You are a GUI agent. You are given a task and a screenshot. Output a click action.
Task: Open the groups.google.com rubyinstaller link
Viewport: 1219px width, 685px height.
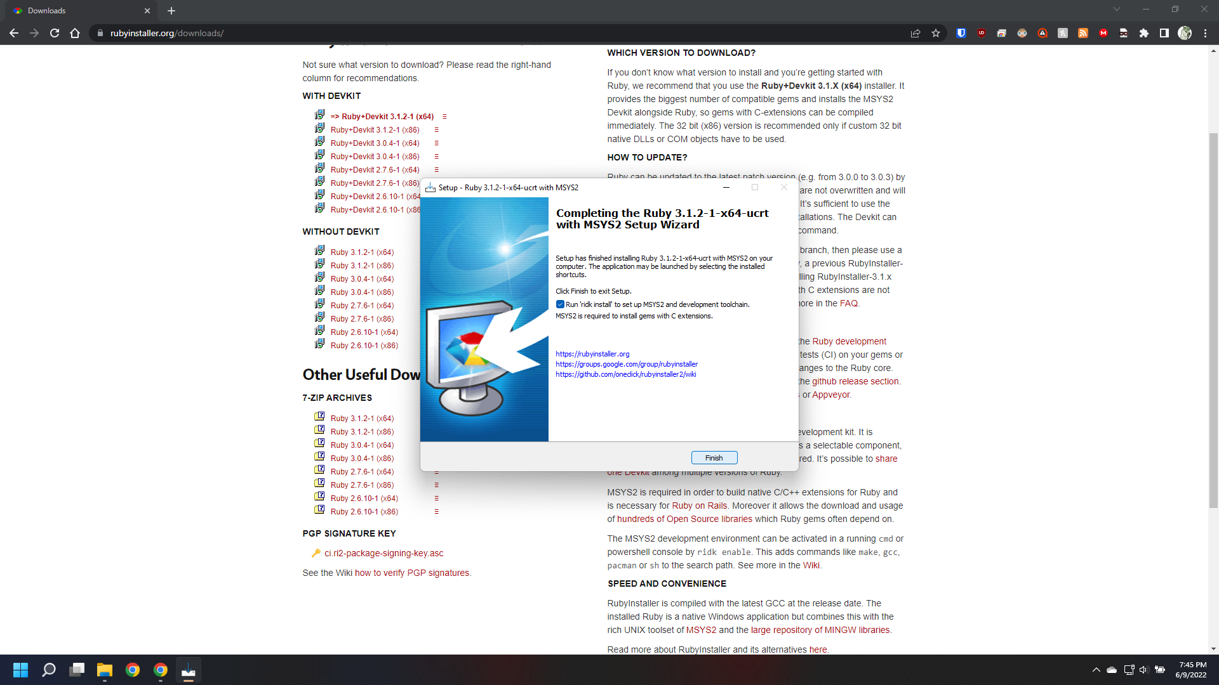tap(627, 364)
